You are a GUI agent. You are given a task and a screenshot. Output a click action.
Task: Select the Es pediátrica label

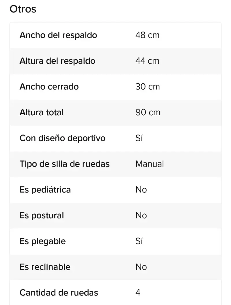pos(45,190)
